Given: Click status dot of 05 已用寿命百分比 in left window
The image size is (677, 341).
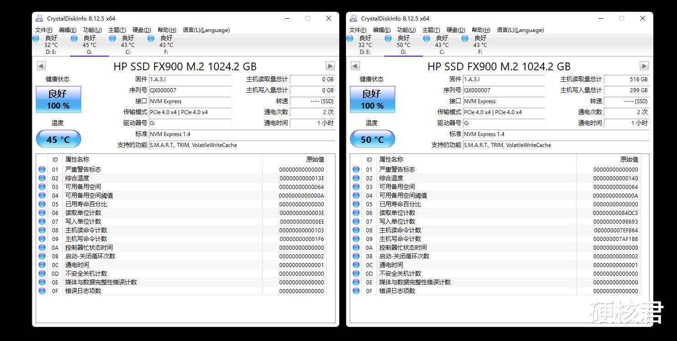Looking at the screenshot, I should pos(42,204).
